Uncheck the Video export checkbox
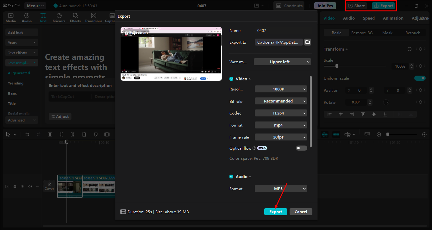Image resolution: width=432 pixels, height=230 pixels. click(x=231, y=79)
